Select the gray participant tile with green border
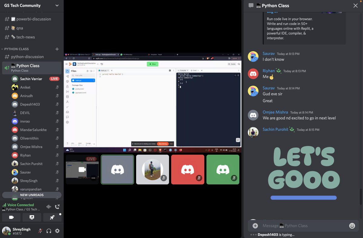The width and height of the screenshot is (363, 238). pyautogui.click(x=117, y=170)
